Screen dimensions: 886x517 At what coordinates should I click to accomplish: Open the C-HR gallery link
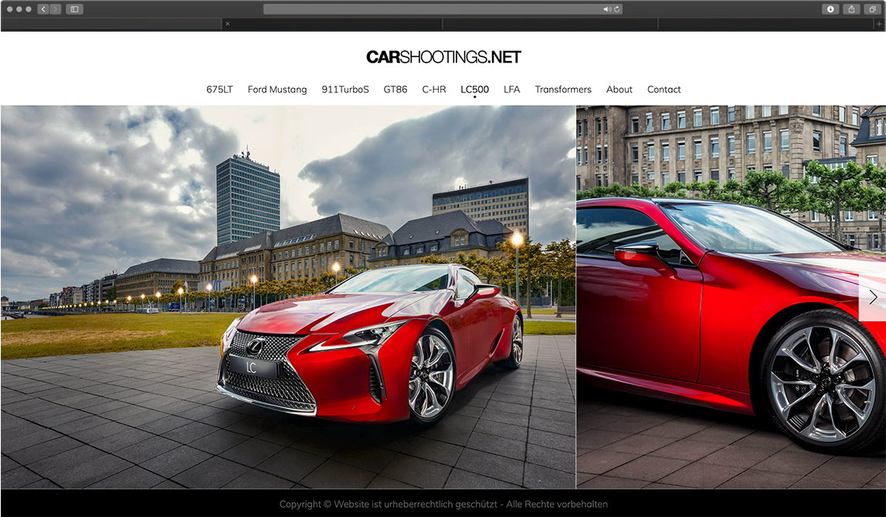coord(434,90)
